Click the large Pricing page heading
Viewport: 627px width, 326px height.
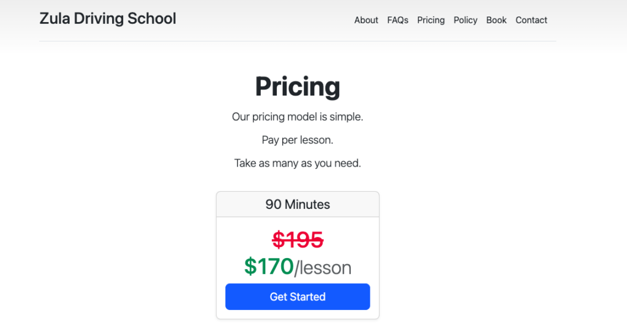tap(298, 86)
